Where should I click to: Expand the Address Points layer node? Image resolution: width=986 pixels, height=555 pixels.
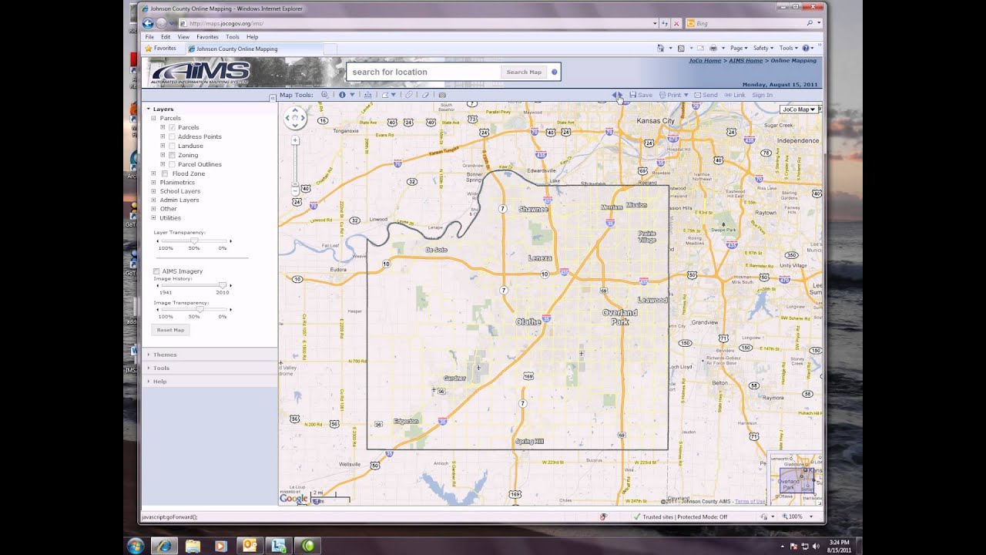click(x=163, y=136)
